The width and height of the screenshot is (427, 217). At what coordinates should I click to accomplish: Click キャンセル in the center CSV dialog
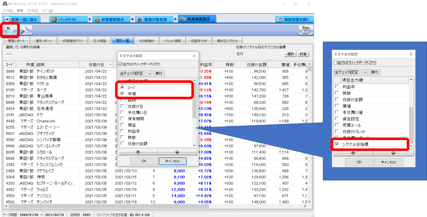(173, 161)
